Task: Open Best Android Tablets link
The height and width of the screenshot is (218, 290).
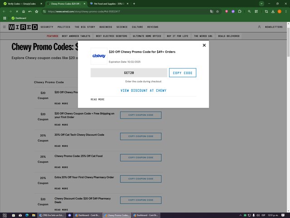Action: (x=76, y=36)
